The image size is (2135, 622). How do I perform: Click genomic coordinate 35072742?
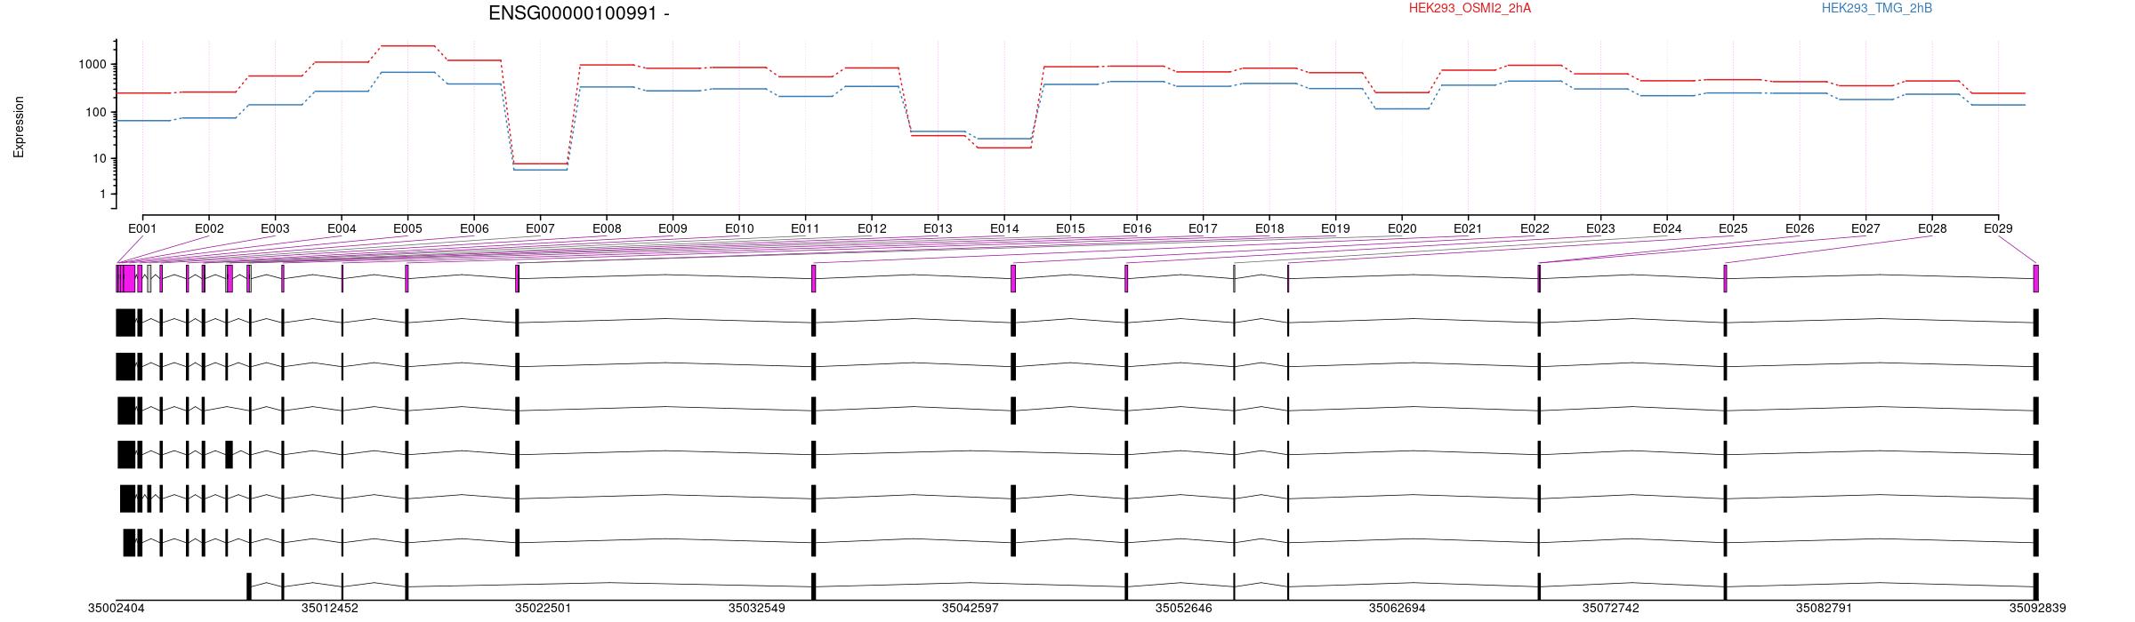[1611, 609]
